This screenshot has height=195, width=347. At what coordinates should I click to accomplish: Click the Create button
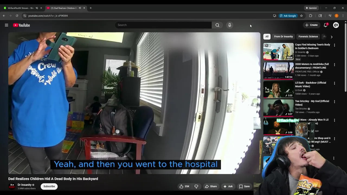(x=311, y=25)
